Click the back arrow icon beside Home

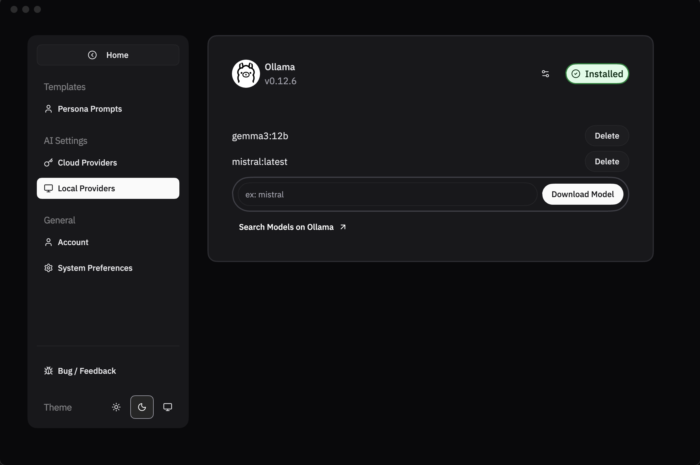point(92,55)
